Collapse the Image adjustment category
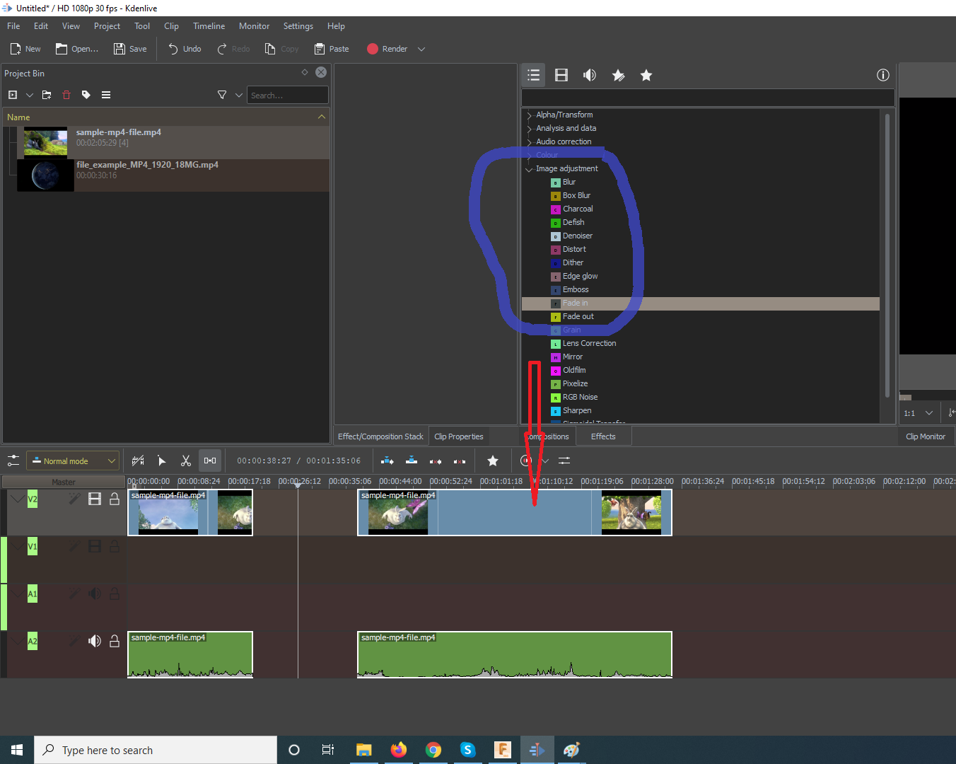The width and height of the screenshot is (956, 764). (529, 169)
